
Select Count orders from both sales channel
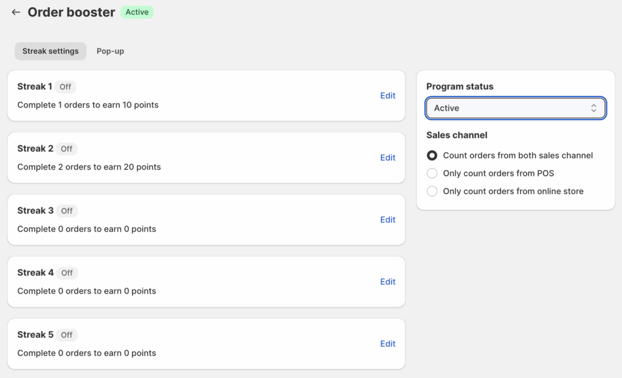click(432, 155)
